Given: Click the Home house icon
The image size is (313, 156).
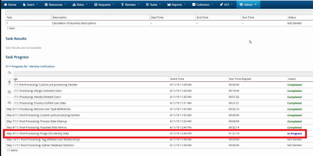Looking at the screenshot, I should [5, 5].
